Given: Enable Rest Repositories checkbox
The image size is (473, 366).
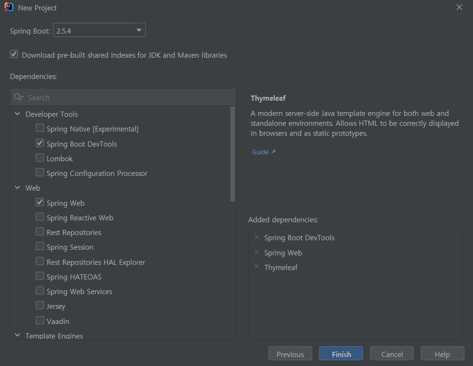Looking at the screenshot, I should click(40, 232).
